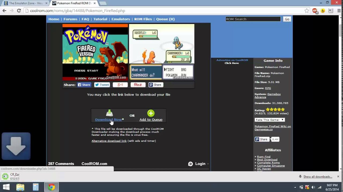Click the Go search button

point(287,19)
